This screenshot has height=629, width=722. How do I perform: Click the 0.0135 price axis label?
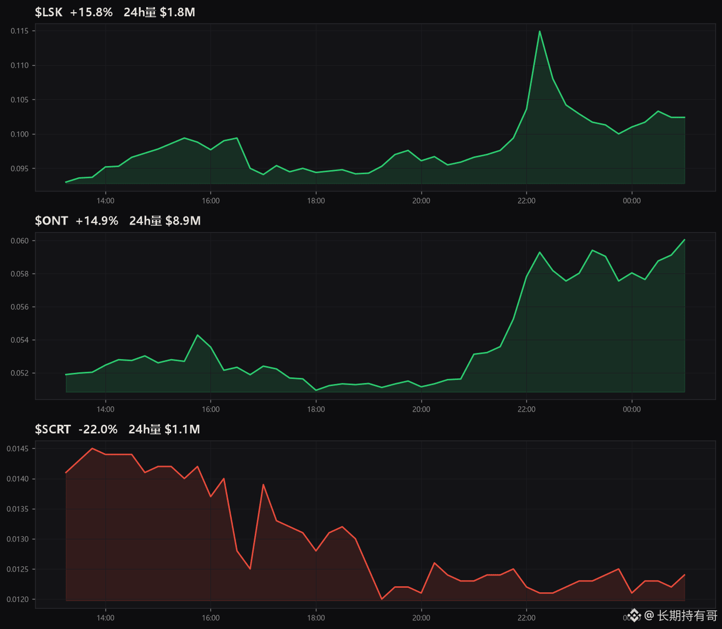point(18,509)
